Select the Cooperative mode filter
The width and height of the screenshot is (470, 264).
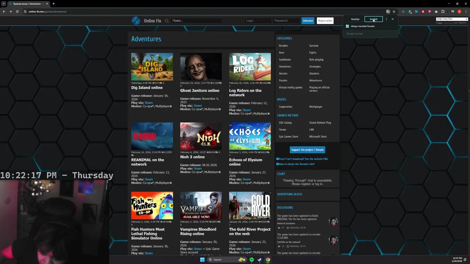click(x=285, y=107)
